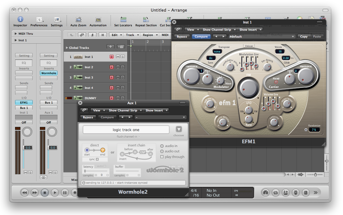Click the logic track one channel field
343x215 pixels.
pos(126,130)
